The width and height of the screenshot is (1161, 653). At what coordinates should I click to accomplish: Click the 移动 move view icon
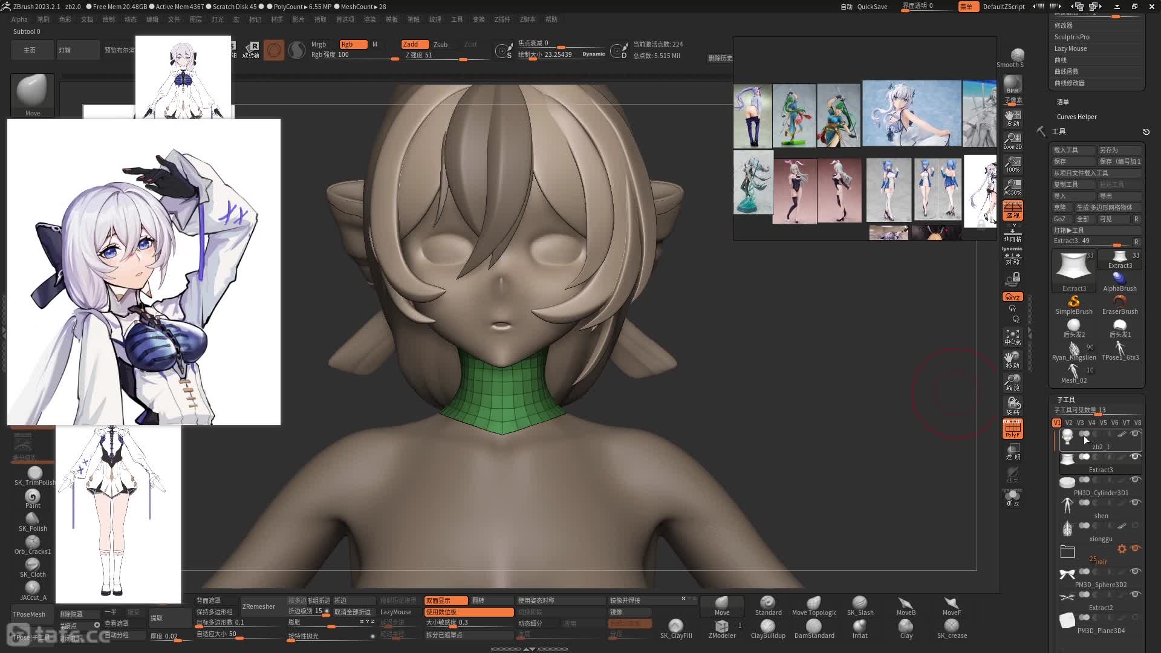pyautogui.click(x=1013, y=360)
